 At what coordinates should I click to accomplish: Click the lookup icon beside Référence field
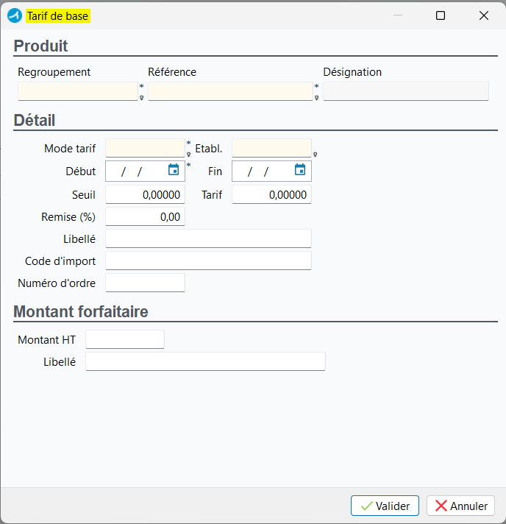click(317, 98)
